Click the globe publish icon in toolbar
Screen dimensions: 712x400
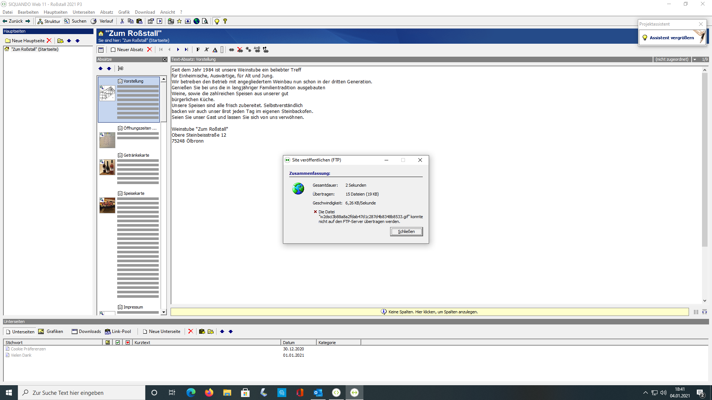pyautogui.click(x=197, y=21)
